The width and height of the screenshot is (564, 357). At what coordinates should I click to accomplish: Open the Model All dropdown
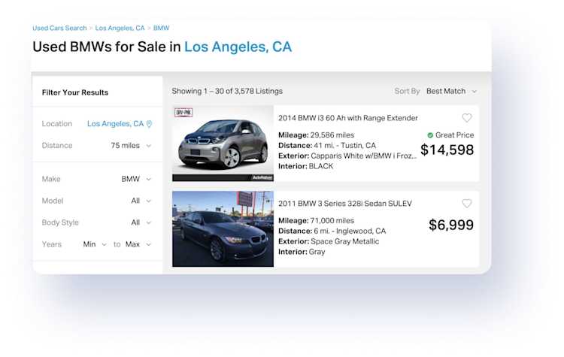point(141,201)
